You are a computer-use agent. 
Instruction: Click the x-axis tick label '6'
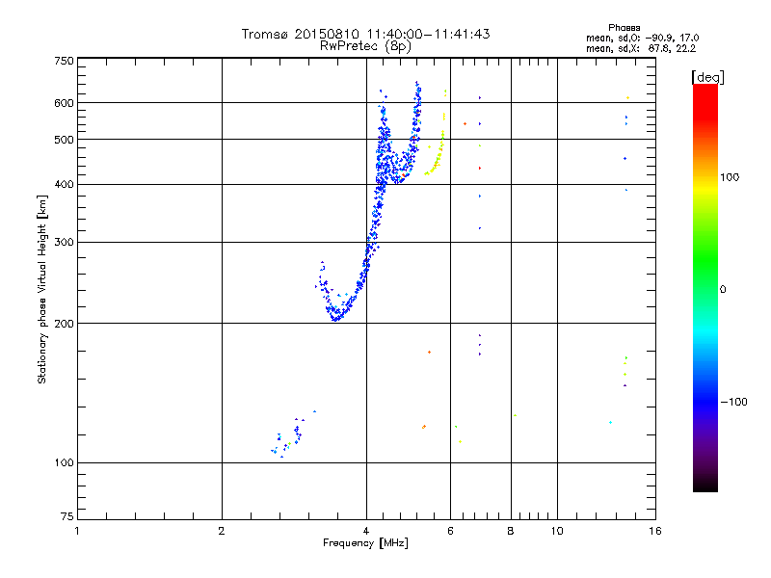450,531
